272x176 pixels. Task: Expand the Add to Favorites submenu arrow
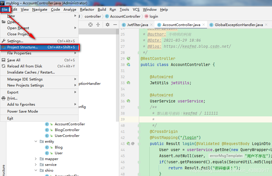click(75, 104)
